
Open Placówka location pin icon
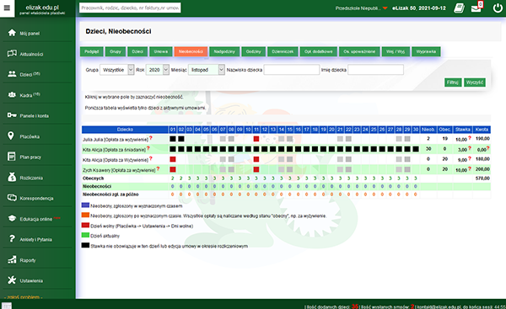[11, 136]
